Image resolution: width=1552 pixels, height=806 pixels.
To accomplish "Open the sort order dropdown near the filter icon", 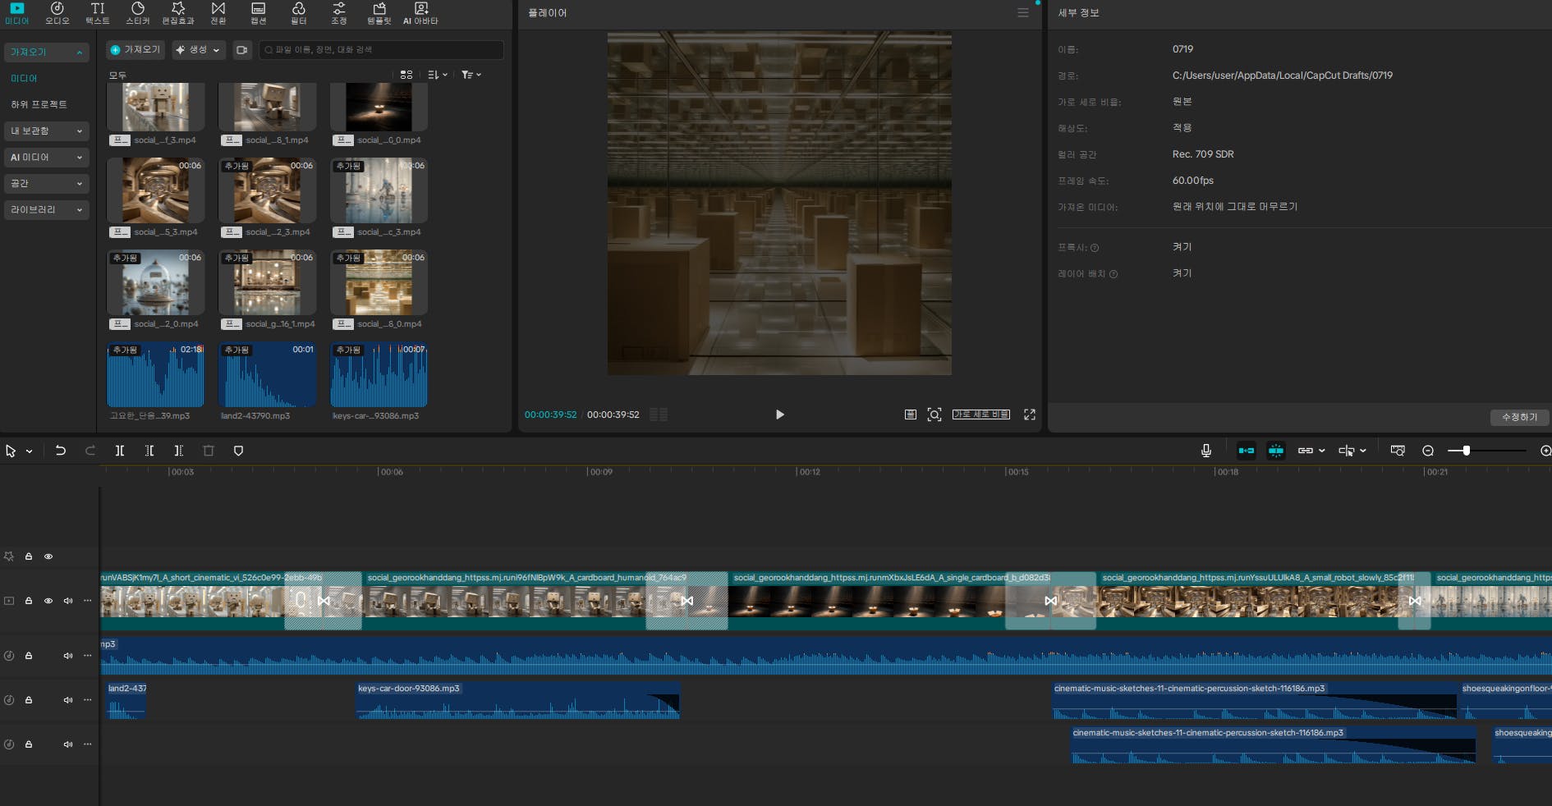I will click(436, 75).
